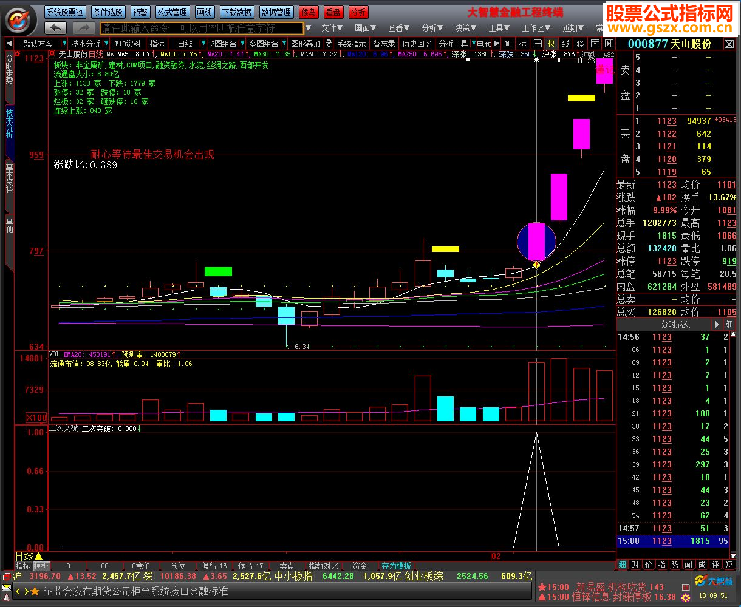Click the 下载数据 button
741x607 pixels.
tap(237, 12)
